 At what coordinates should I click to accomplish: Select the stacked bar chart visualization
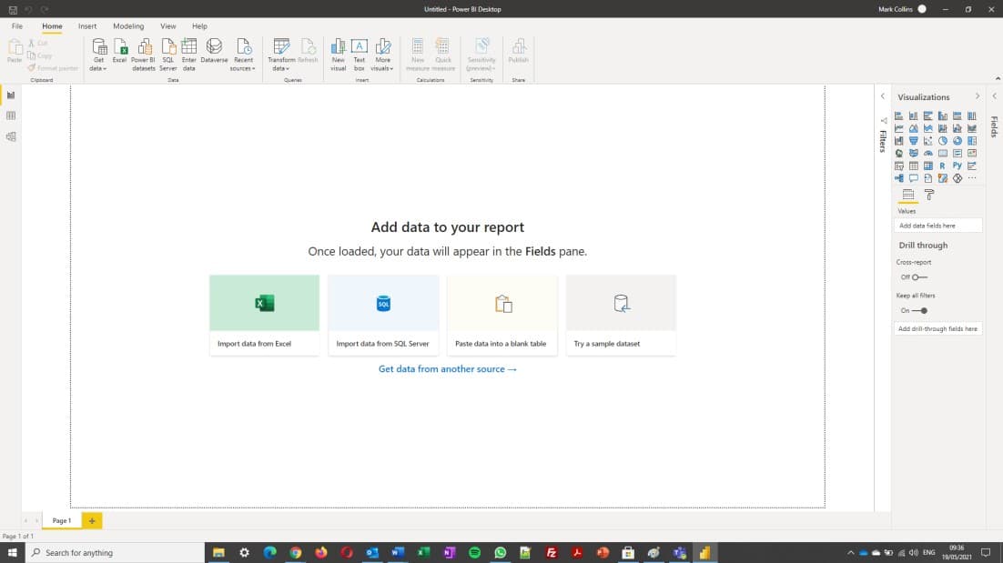pos(898,116)
